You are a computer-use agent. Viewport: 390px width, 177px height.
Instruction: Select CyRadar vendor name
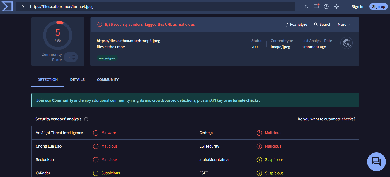pos(43,173)
